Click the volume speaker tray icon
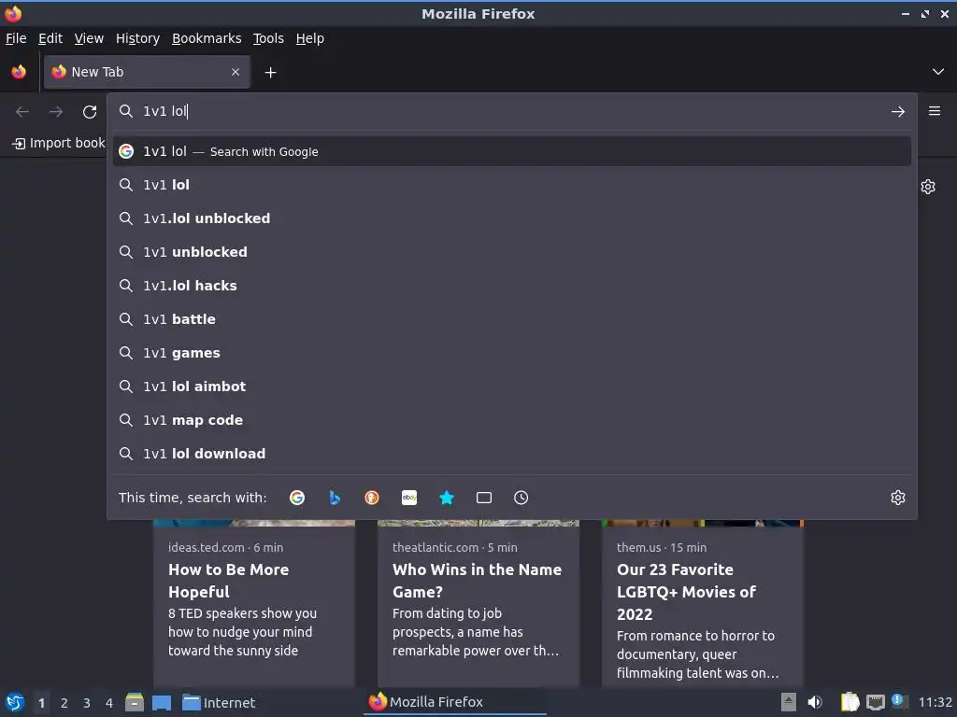The width and height of the screenshot is (957, 717). pos(815,702)
